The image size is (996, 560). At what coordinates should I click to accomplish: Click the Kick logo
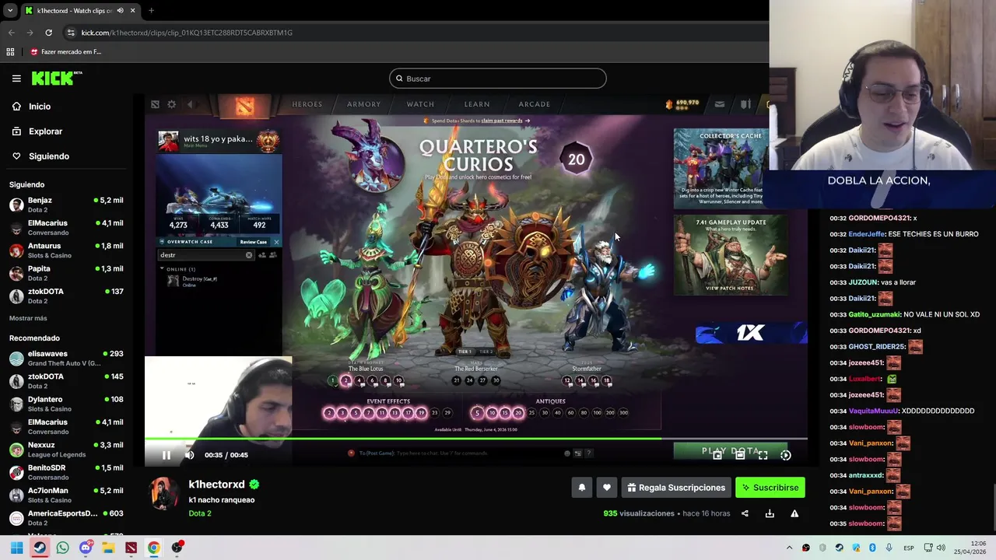[57, 78]
